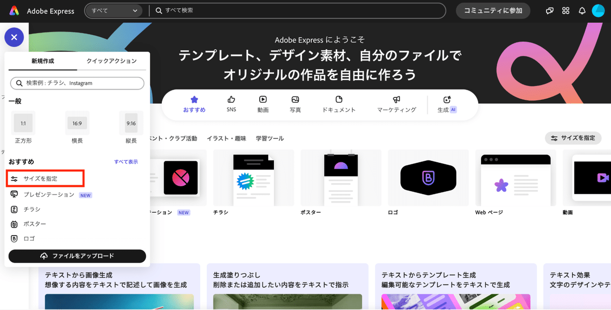This screenshot has height=310, width=611.
Task: Click the サイズを指定 button at right
Action: (573, 138)
